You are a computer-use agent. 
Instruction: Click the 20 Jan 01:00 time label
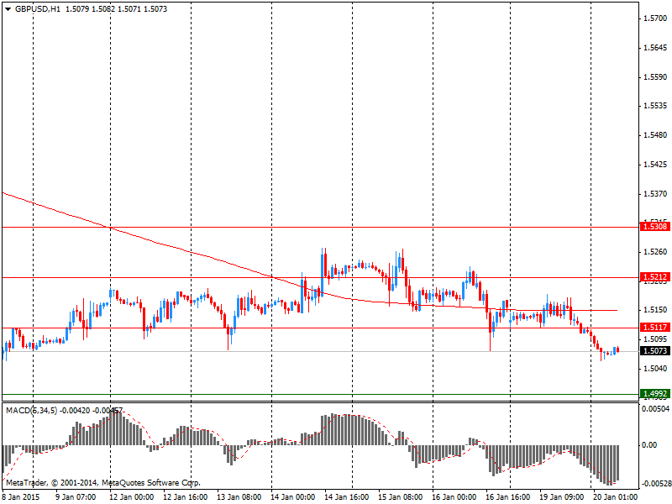coord(615,497)
